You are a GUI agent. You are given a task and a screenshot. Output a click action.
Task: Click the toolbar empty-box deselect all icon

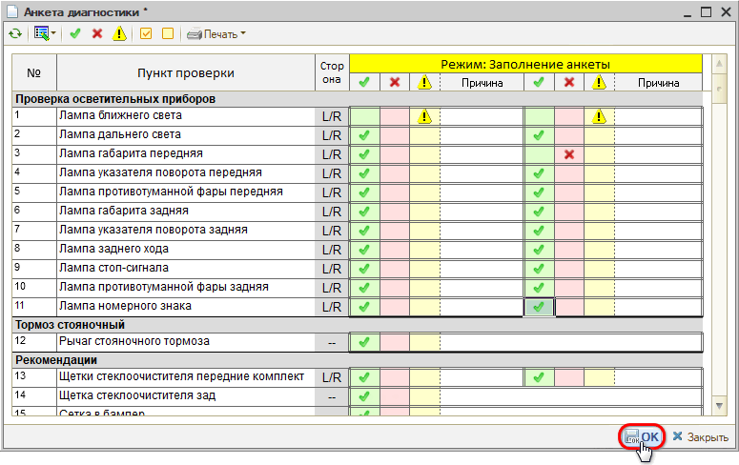[168, 33]
